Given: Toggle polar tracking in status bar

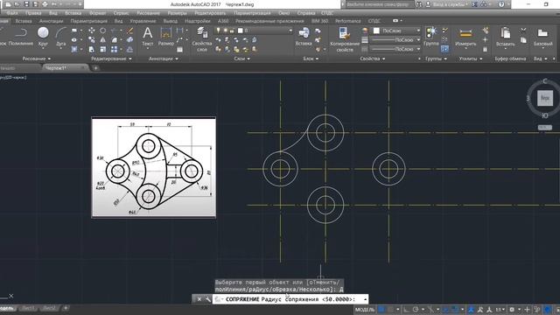Looking at the screenshot, I should [x=416, y=309].
